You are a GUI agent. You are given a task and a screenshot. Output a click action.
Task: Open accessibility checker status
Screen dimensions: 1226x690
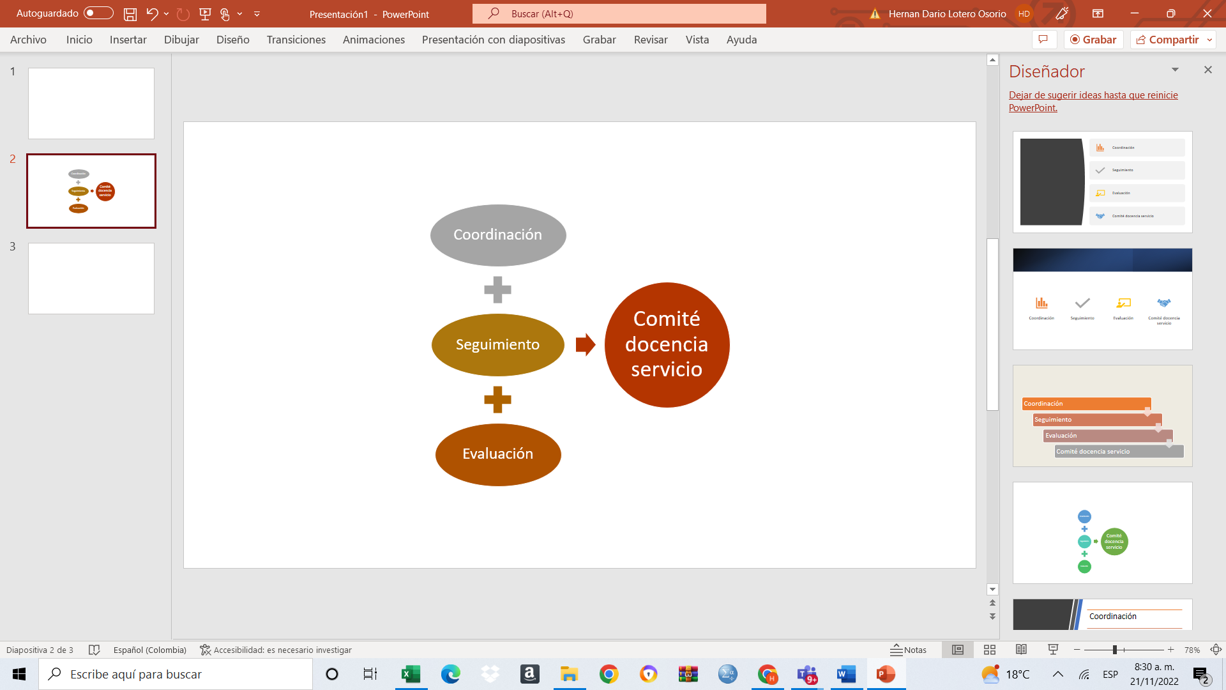pos(276,650)
